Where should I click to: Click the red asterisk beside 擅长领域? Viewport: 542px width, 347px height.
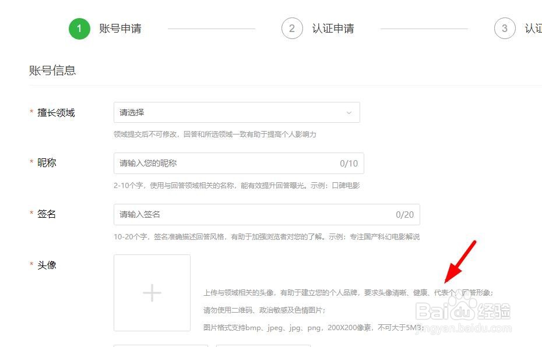[31, 112]
